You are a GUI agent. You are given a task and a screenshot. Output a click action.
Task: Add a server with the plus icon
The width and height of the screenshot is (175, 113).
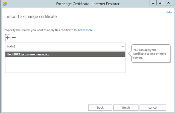click(8, 38)
